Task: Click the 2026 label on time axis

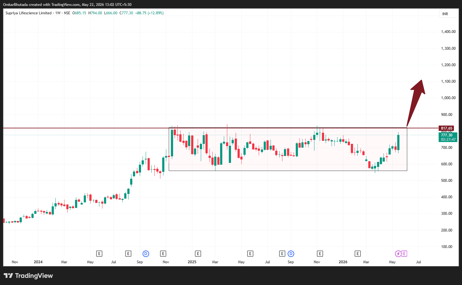Action: coord(343,262)
